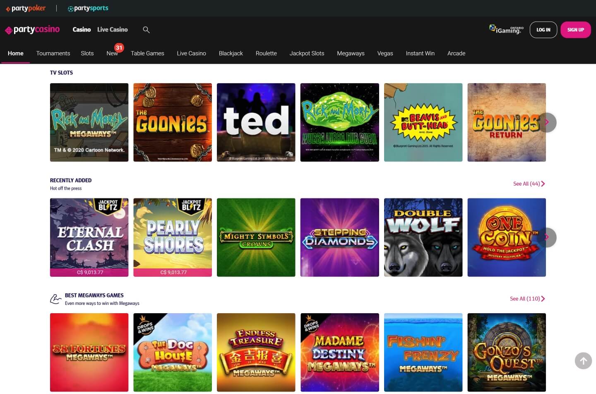This screenshot has width=596, height=394.
Task: Open the Blackjack menu item
Action: click(x=231, y=53)
